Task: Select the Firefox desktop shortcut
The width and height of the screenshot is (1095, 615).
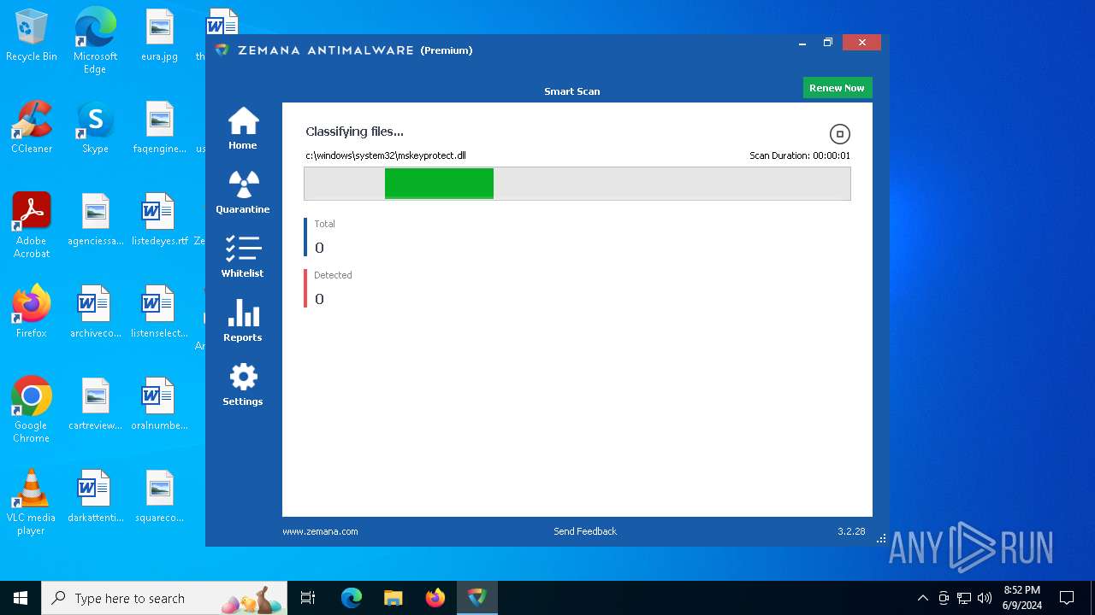Action: coord(32,313)
